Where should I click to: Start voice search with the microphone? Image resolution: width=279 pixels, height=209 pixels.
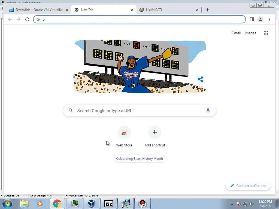click(208, 110)
